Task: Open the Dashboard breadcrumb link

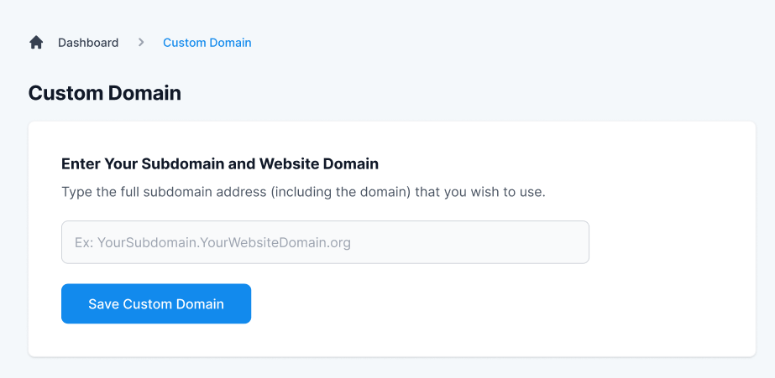Action: (88, 42)
